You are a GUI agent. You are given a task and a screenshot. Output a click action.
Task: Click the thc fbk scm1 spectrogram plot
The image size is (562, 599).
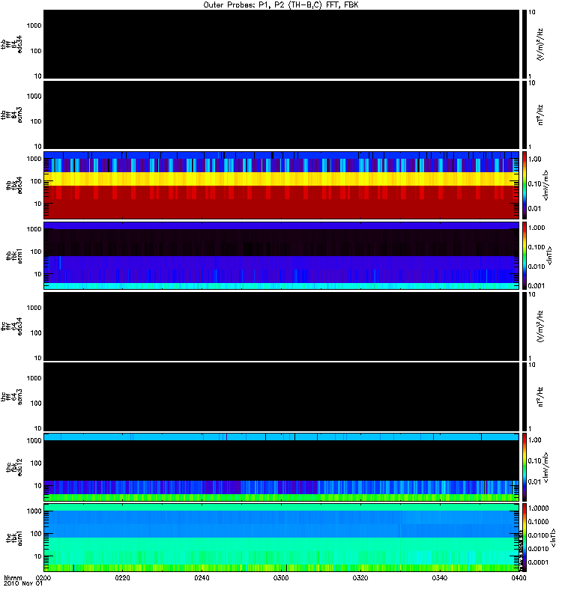pos(282,538)
